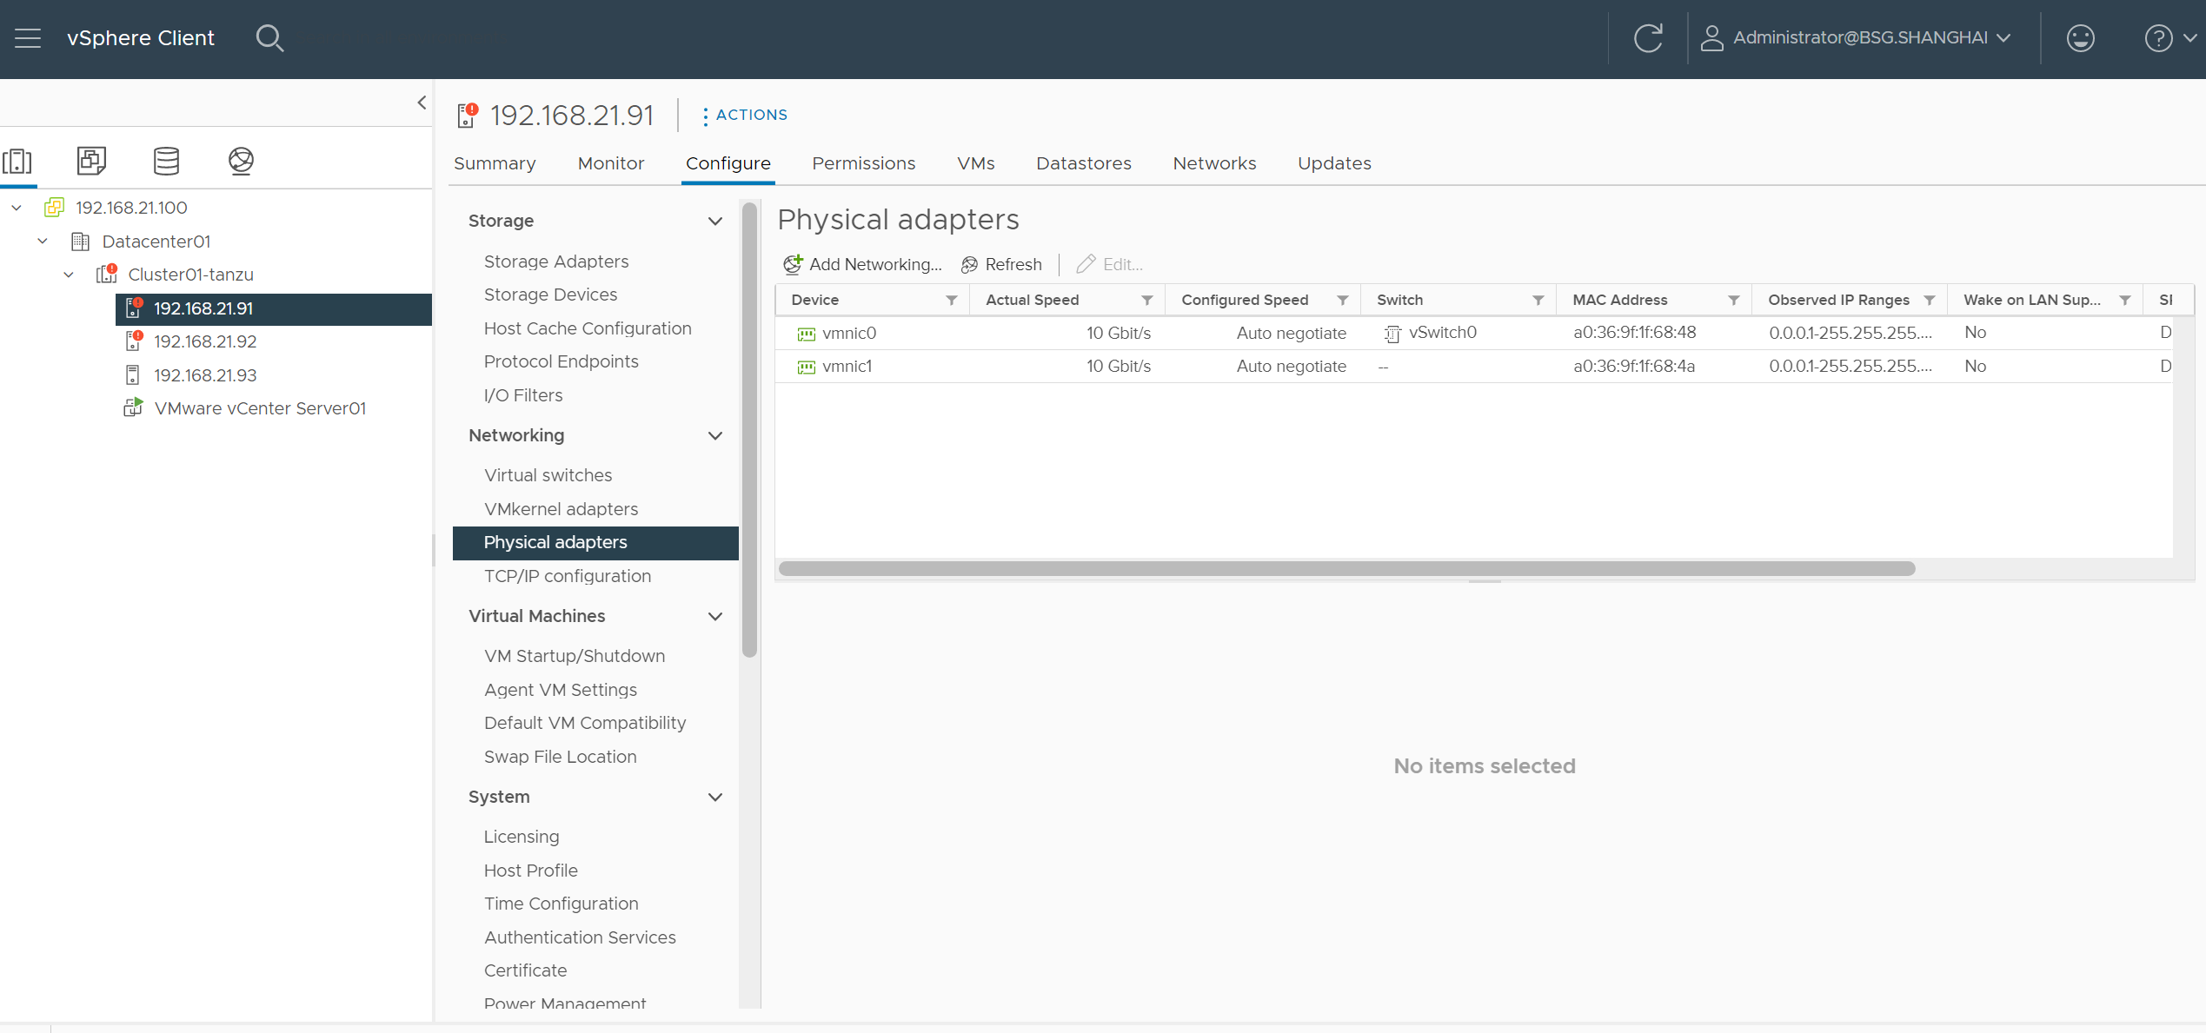This screenshot has height=1033, width=2206.
Task: Open the hamburger navigation menu
Action: pos(28,38)
